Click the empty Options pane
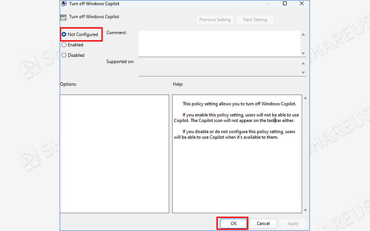The height and width of the screenshot is (231, 370). pyautogui.click(x=114, y=154)
